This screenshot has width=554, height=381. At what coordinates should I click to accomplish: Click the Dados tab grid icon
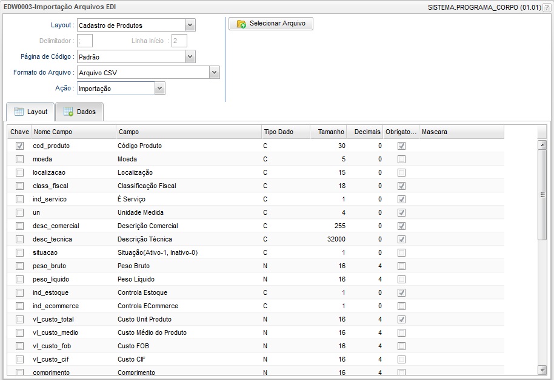point(68,112)
